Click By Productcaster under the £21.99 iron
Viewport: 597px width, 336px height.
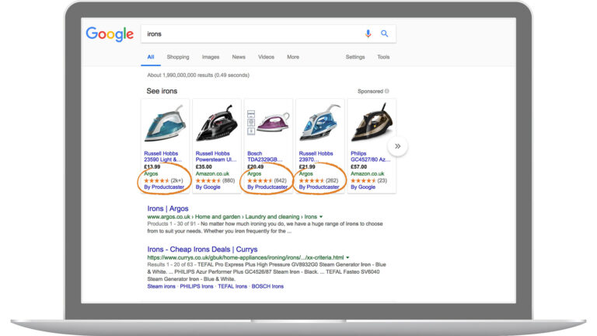click(x=319, y=187)
